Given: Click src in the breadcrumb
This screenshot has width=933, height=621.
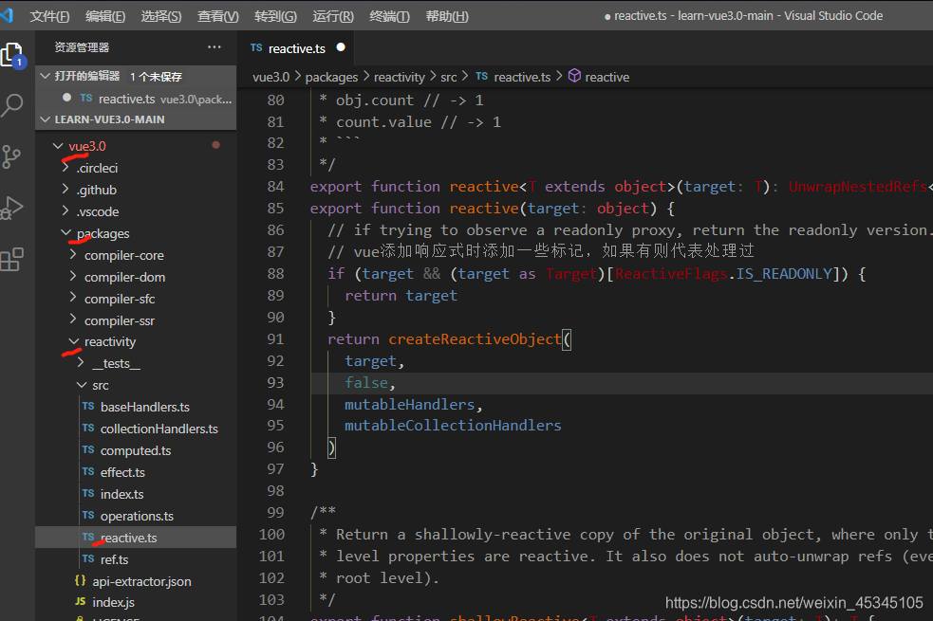Looking at the screenshot, I should coord(449,77).
